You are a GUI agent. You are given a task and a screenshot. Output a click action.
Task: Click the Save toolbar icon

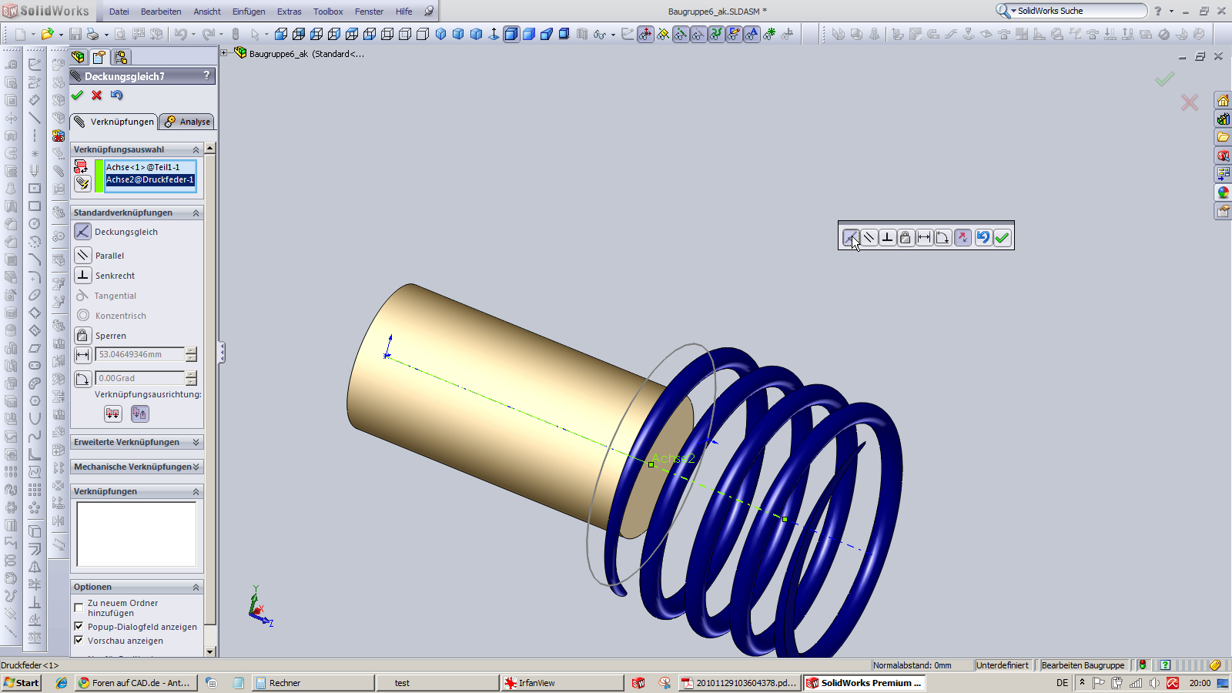point(75,34)
